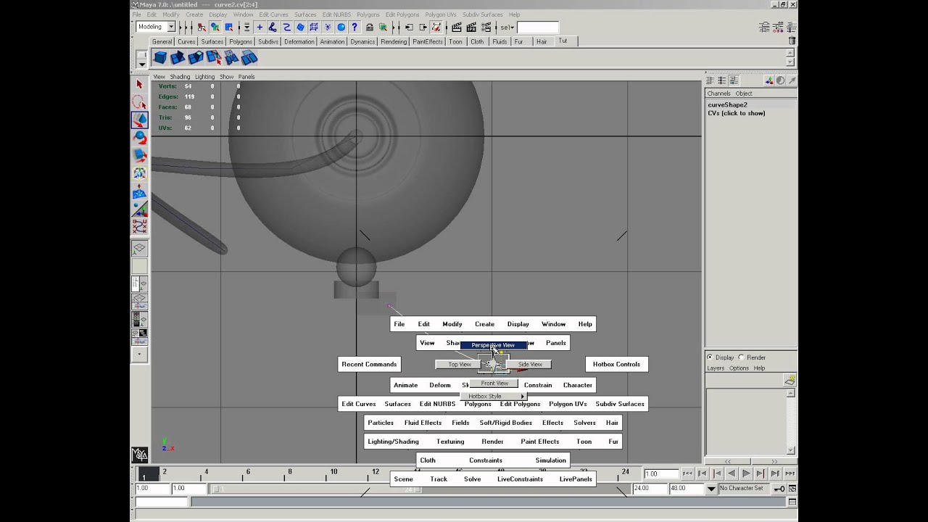Open the No Character Set dropdown
This screenshot has height=522, width=928.
[711, 489]
